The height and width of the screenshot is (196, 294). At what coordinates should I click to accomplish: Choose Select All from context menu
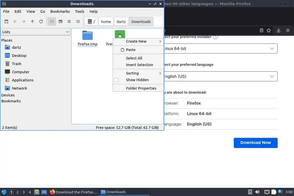pyautogui.click(x=138, y=58)
